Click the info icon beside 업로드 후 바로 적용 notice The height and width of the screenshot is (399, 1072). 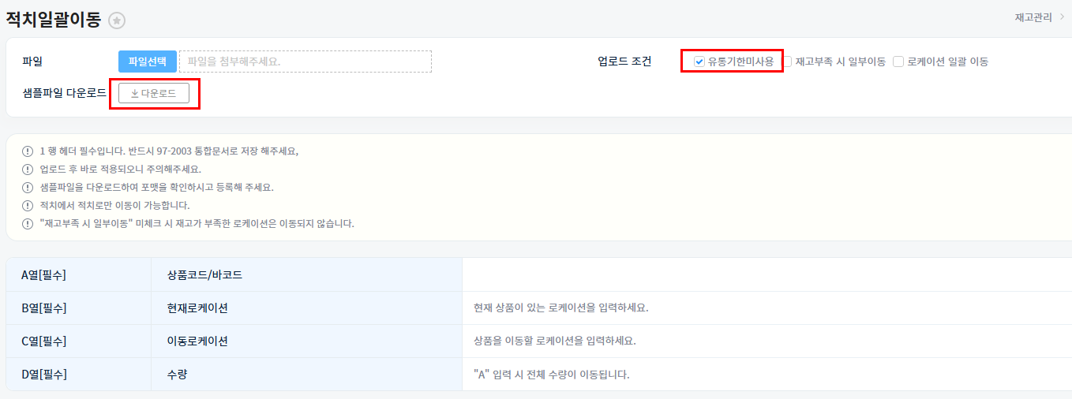pyautogui.click(x=28, y=170)
